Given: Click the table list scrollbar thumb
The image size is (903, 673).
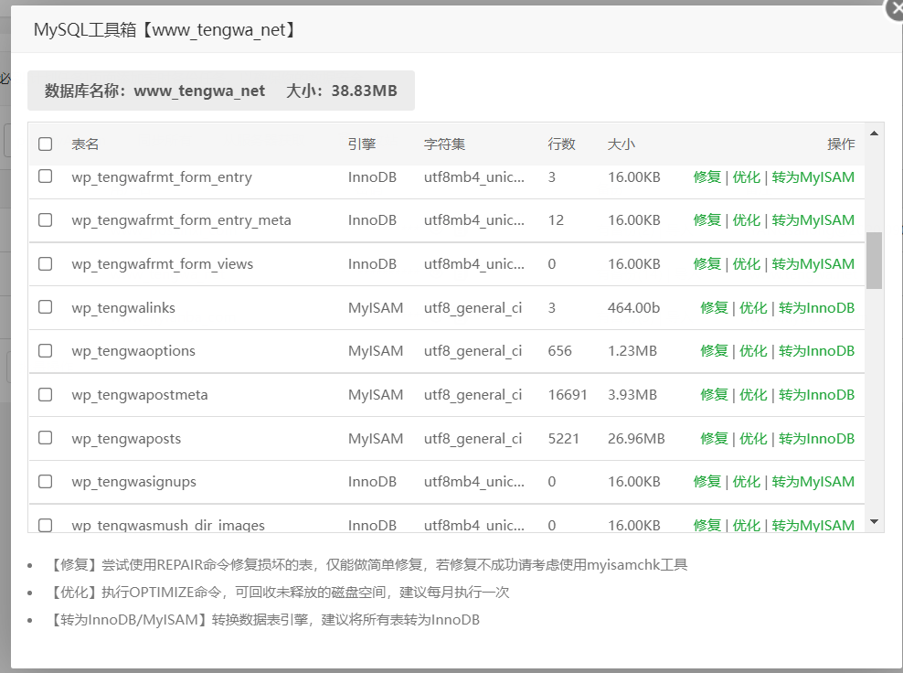Looking at the screenshot, I should pos(874,260).
